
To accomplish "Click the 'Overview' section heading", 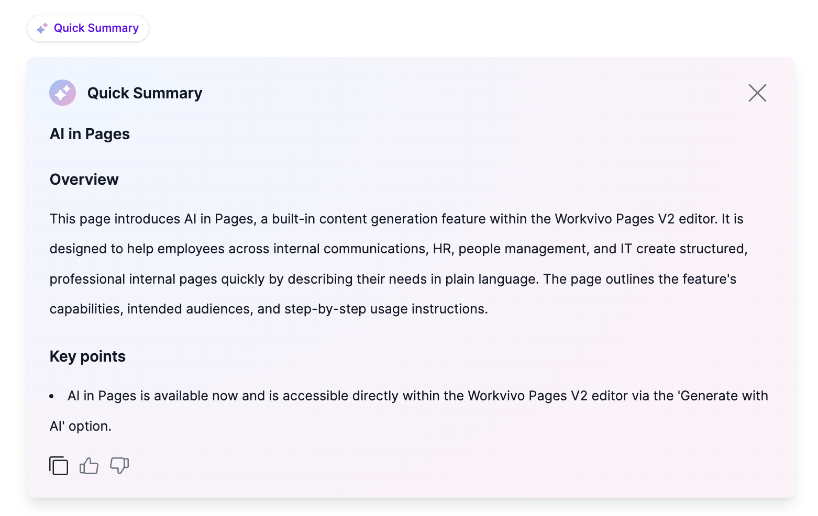I will point(84,180).
